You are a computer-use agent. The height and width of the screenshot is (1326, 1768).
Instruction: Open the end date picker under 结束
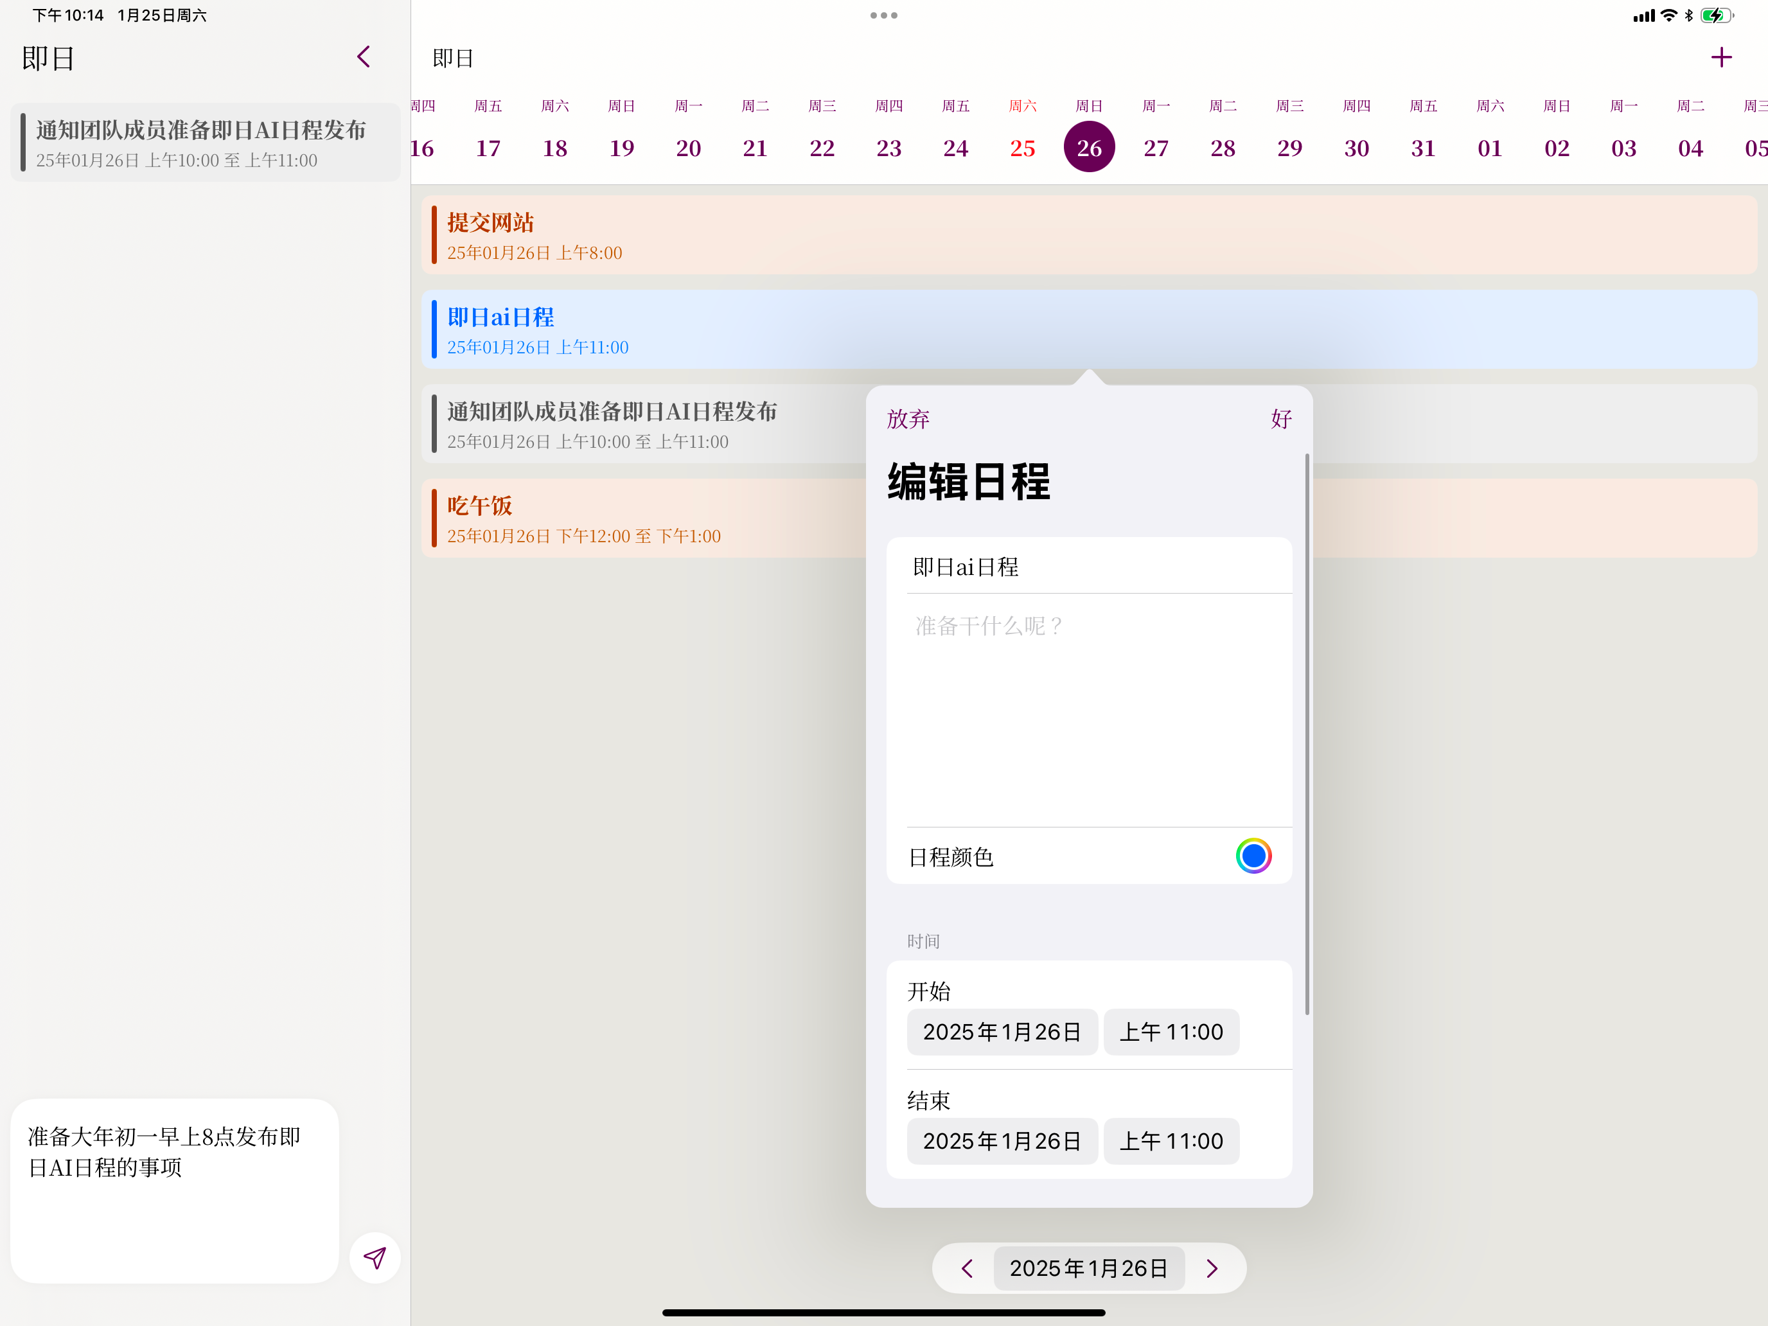pos(1002,1140)
